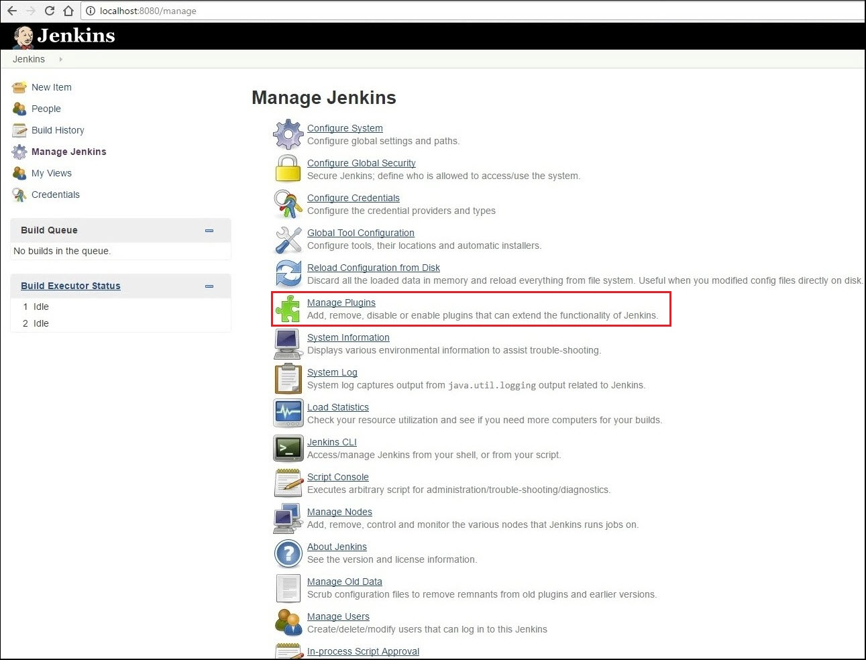Click the About Jenkins question mark icon
Viewport: 866px width, 660px height.
tap(288, 553)
